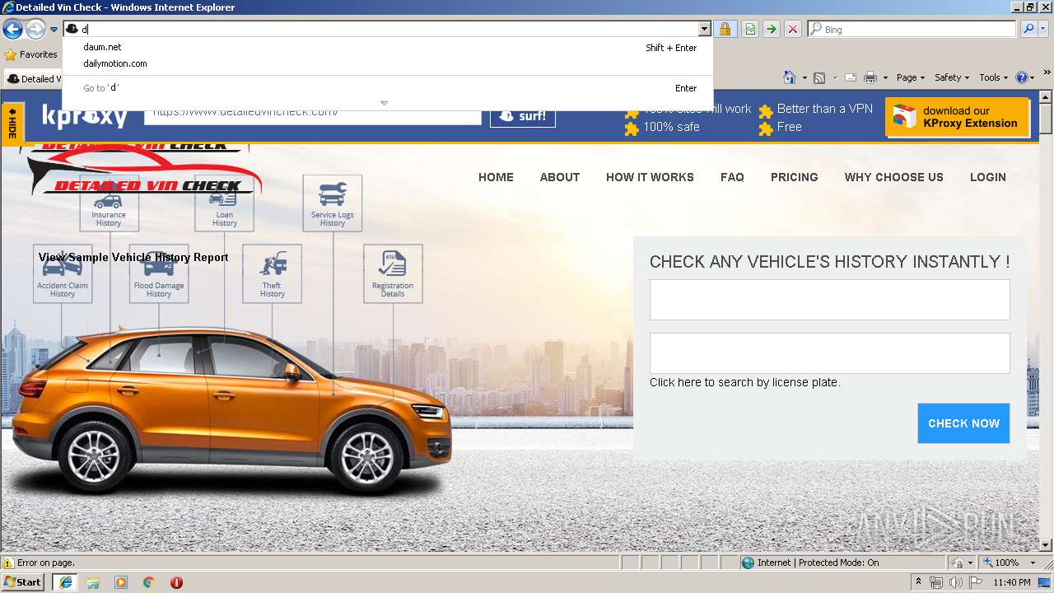This screenshot has width=1054, height=593.
Task: Open the Help question mark menu
Action: click(x=1025, y=77)
